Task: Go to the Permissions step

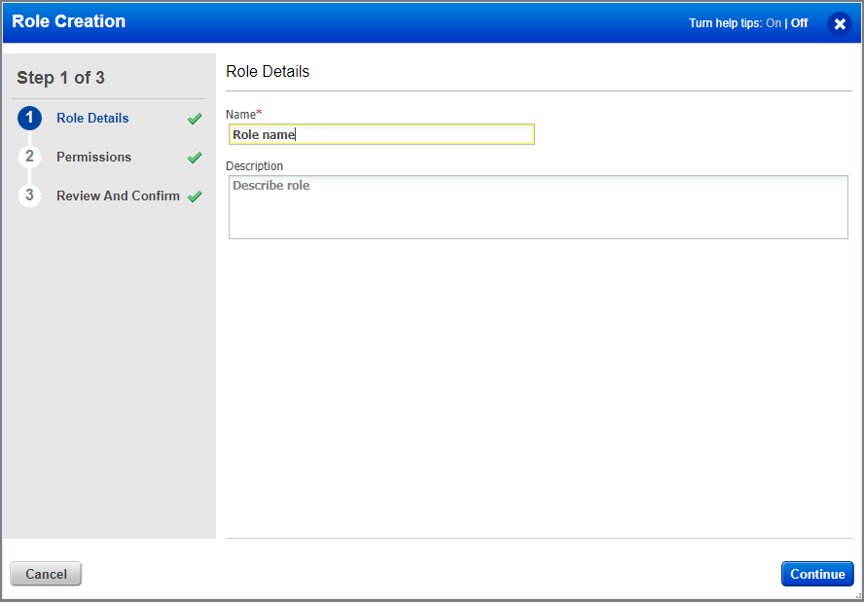Action: 93,157
